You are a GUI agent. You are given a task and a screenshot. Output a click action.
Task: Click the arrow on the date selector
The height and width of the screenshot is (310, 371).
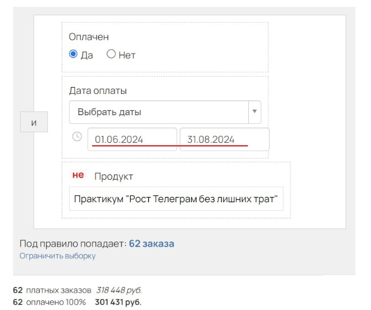255,112
